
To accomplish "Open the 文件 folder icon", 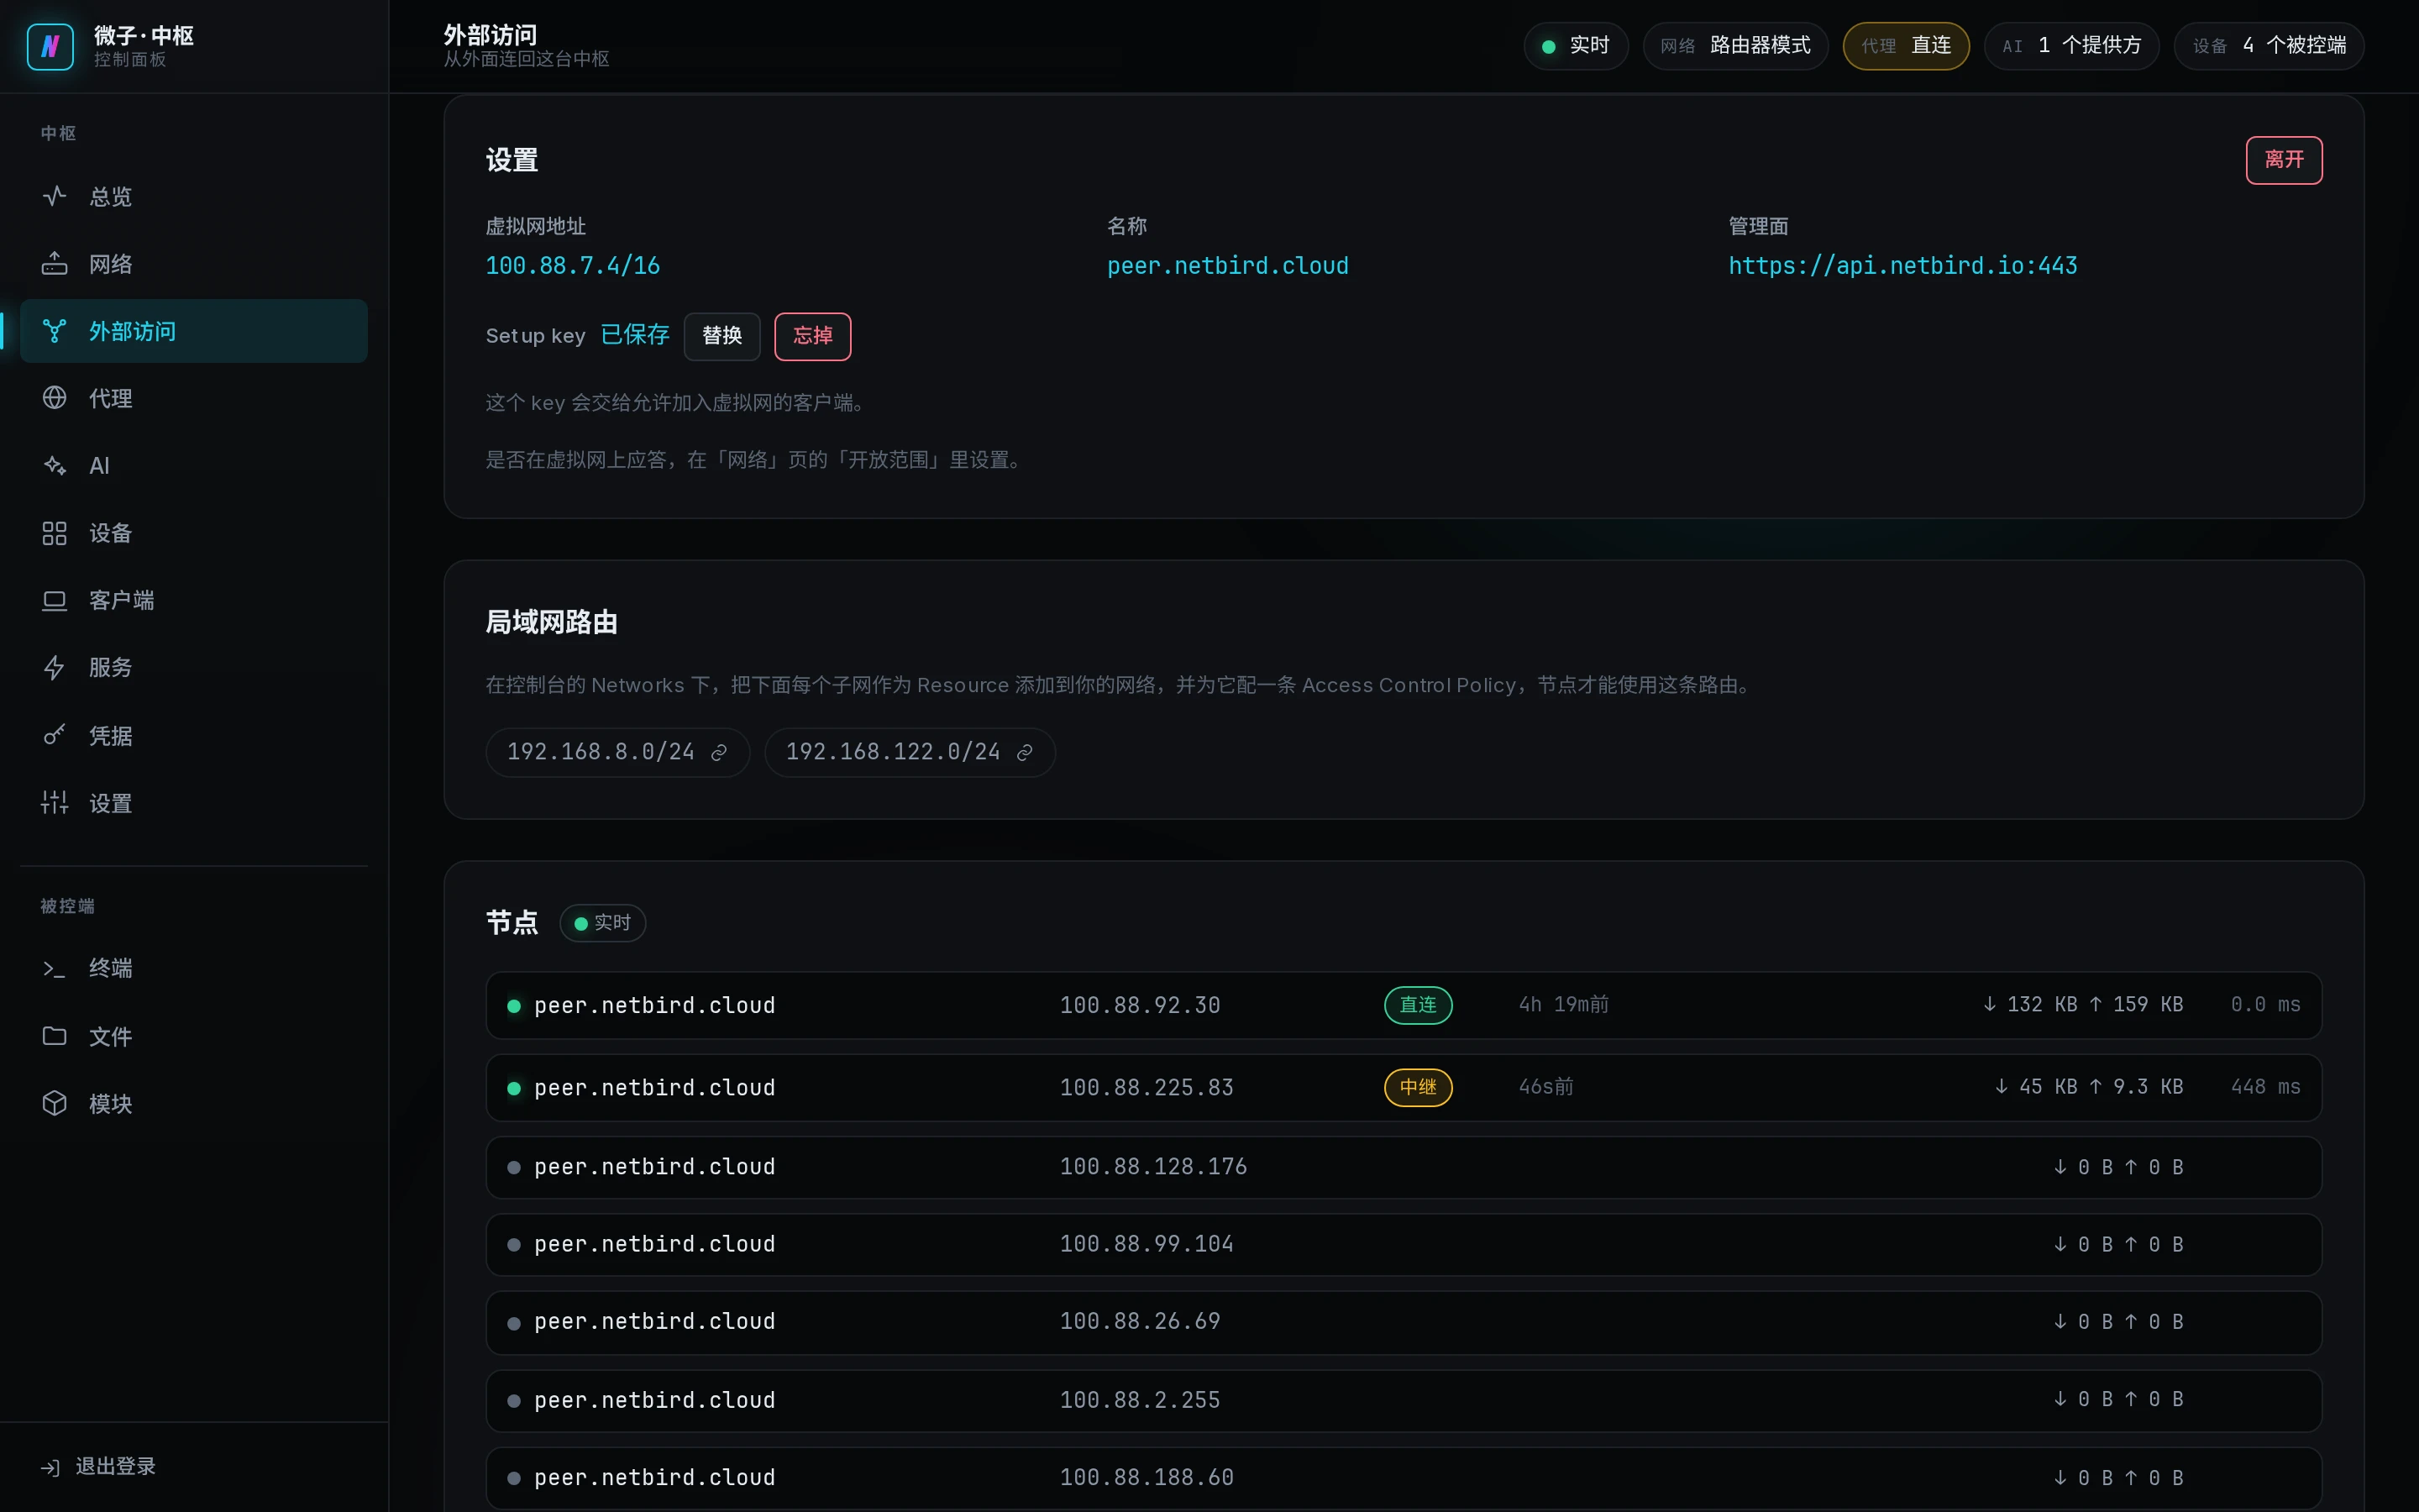I will (54, 1036).
